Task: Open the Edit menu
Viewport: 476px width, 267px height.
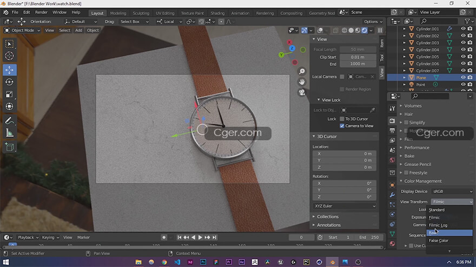Action: [27, 12]
